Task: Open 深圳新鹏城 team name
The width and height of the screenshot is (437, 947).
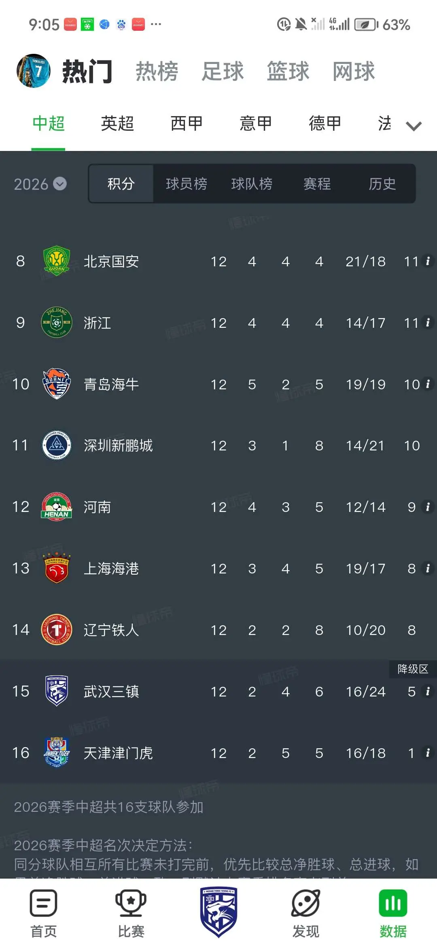Action: pos(118,445)
